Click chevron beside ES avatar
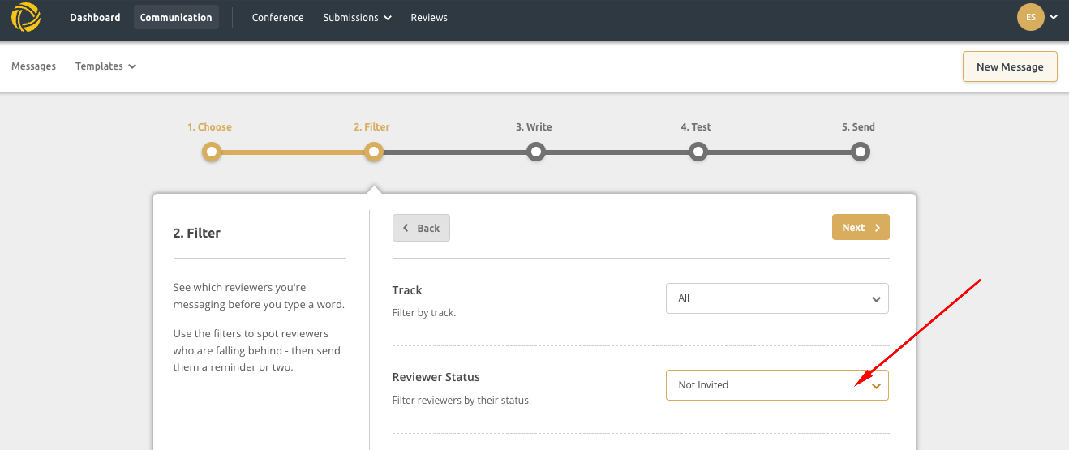 point(1054,17)
